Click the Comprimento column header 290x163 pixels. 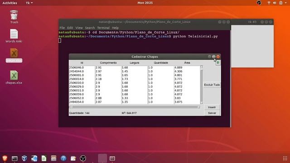(x=108, y=63)
